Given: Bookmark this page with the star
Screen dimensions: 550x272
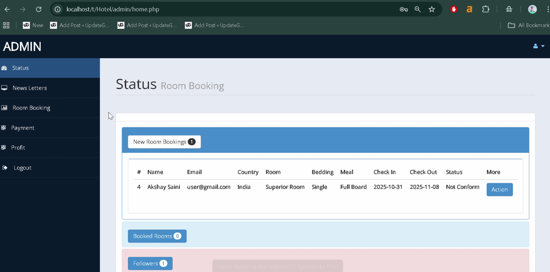Looking at the screenshot, I should pos(432,10).
